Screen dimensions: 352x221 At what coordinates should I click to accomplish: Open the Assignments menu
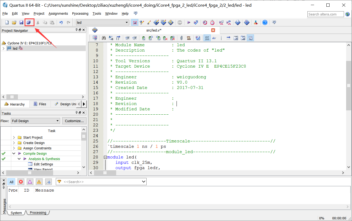(x=58, y=13)
